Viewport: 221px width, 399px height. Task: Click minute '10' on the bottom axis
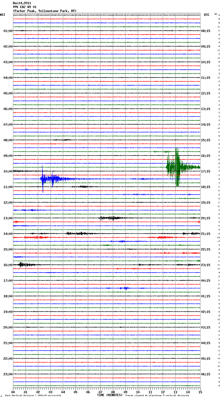click(138, 392)
